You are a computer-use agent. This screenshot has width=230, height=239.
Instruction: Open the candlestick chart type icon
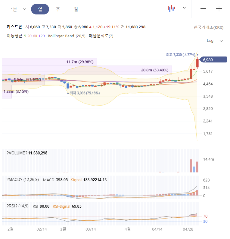click(171, 8)
